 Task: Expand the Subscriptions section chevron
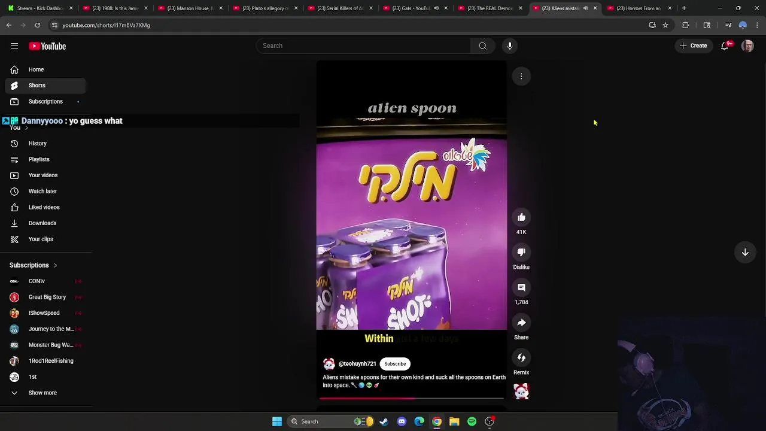point(55,265)
